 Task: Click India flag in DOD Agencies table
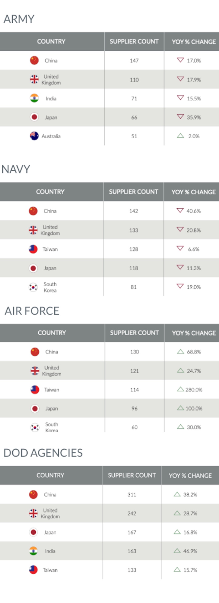coord(33,551)
